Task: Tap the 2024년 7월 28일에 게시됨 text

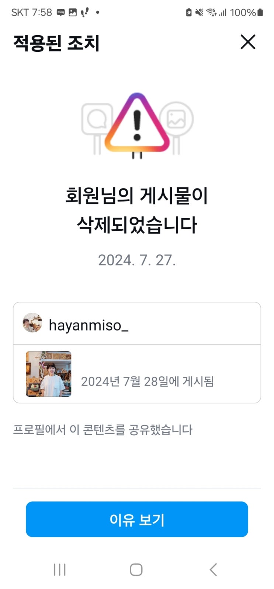Action: (148, 381)
